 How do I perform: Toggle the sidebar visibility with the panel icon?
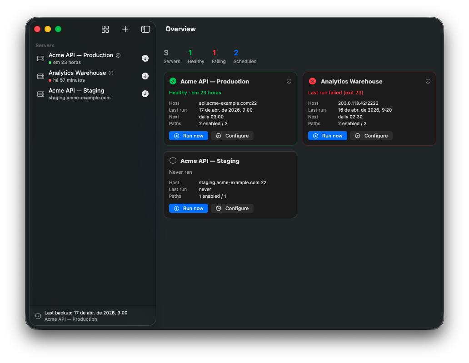[145, 29]
